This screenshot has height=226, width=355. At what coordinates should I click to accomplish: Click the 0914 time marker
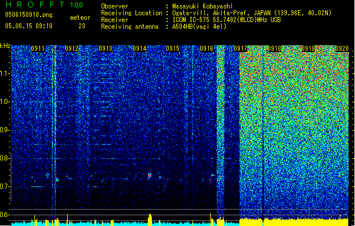139,49
